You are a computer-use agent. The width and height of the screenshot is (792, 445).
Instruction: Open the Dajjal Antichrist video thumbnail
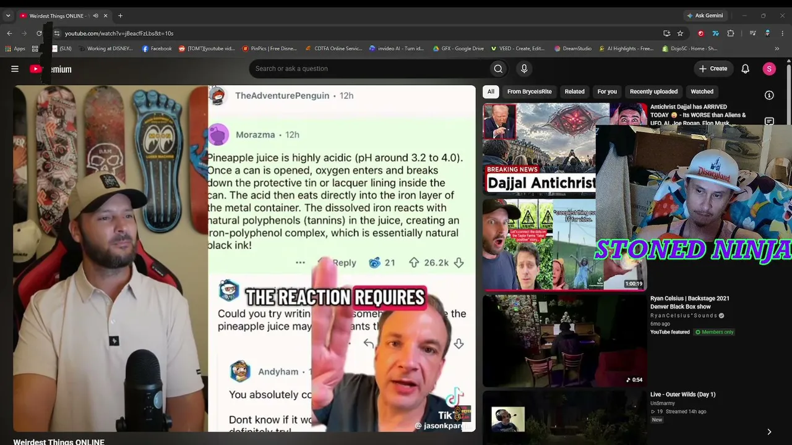click(x=539, y=148)
